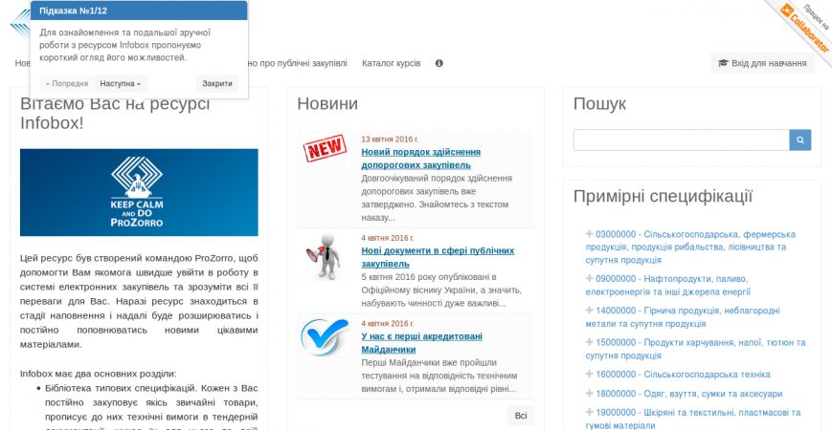Expand the 19000000 Шкіряні та текстильні category
832x430 pixels.
tap(589, 413)
